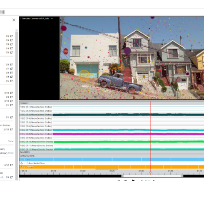This screenshot has width=204, height=204.
Task: Click the respondent icon on Bin annotation
Action: click(22, 159)
